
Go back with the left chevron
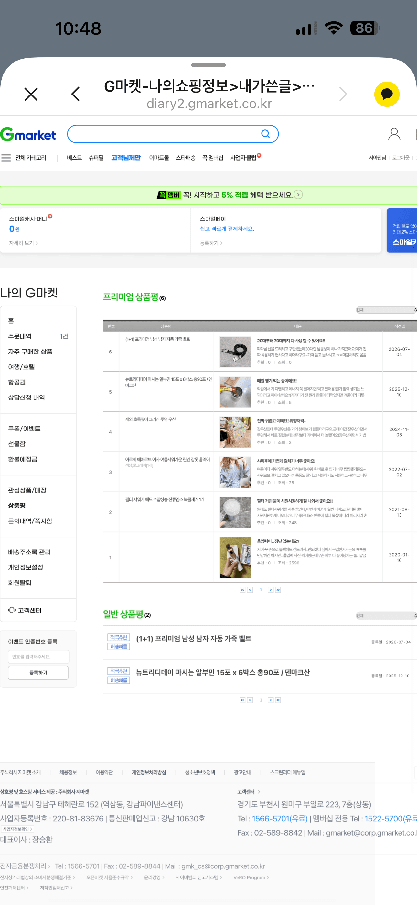tap(75, 94)
